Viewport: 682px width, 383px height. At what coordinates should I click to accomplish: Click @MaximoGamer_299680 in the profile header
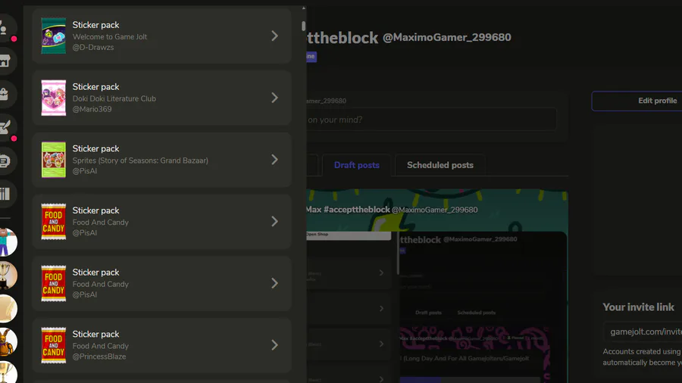(446, 37)
